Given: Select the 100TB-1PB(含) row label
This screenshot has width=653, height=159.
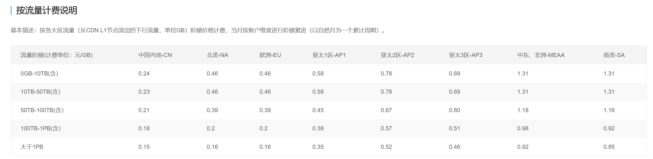Looking at the screenshot, I should click(x=41, y=128).
